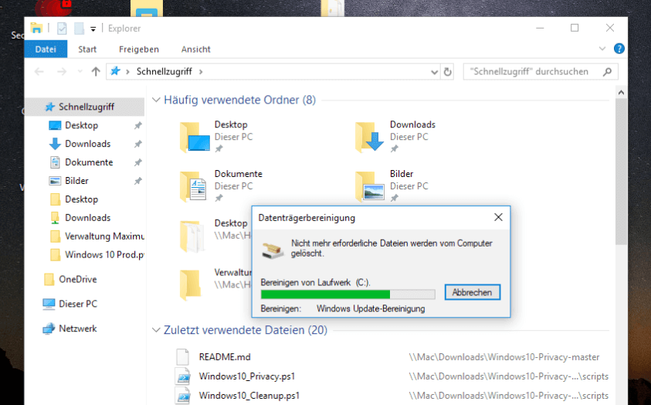Close the Datenträgerbereinigung dialog
This screenshot has height=405, width=651.
[498, 217]
